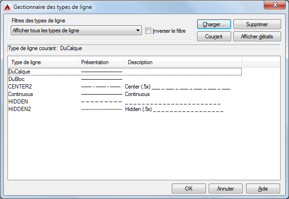This screenshot has width=289, height=199.
Task: Enable the Inverser le filtre checkbox
Action: [148, 31]
